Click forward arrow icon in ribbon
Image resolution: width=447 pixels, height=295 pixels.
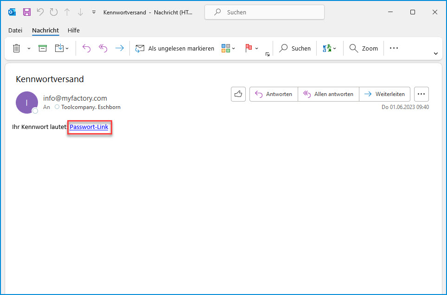120,48
